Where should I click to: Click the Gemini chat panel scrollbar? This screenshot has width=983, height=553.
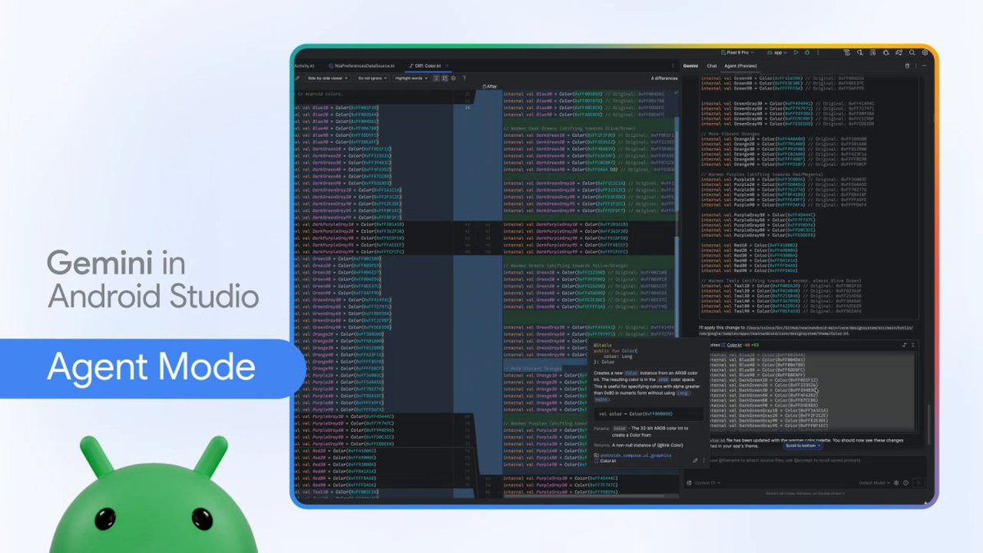[929, 426]
